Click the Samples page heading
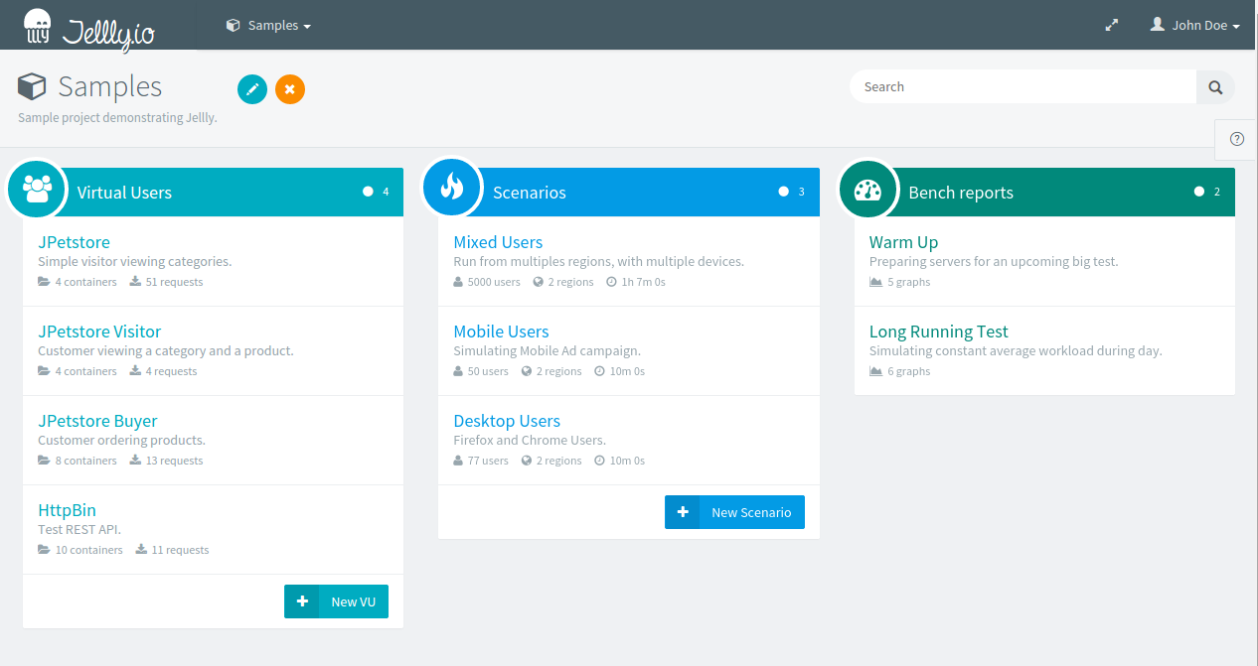The image size is (1258, 666). click(110, 87)
